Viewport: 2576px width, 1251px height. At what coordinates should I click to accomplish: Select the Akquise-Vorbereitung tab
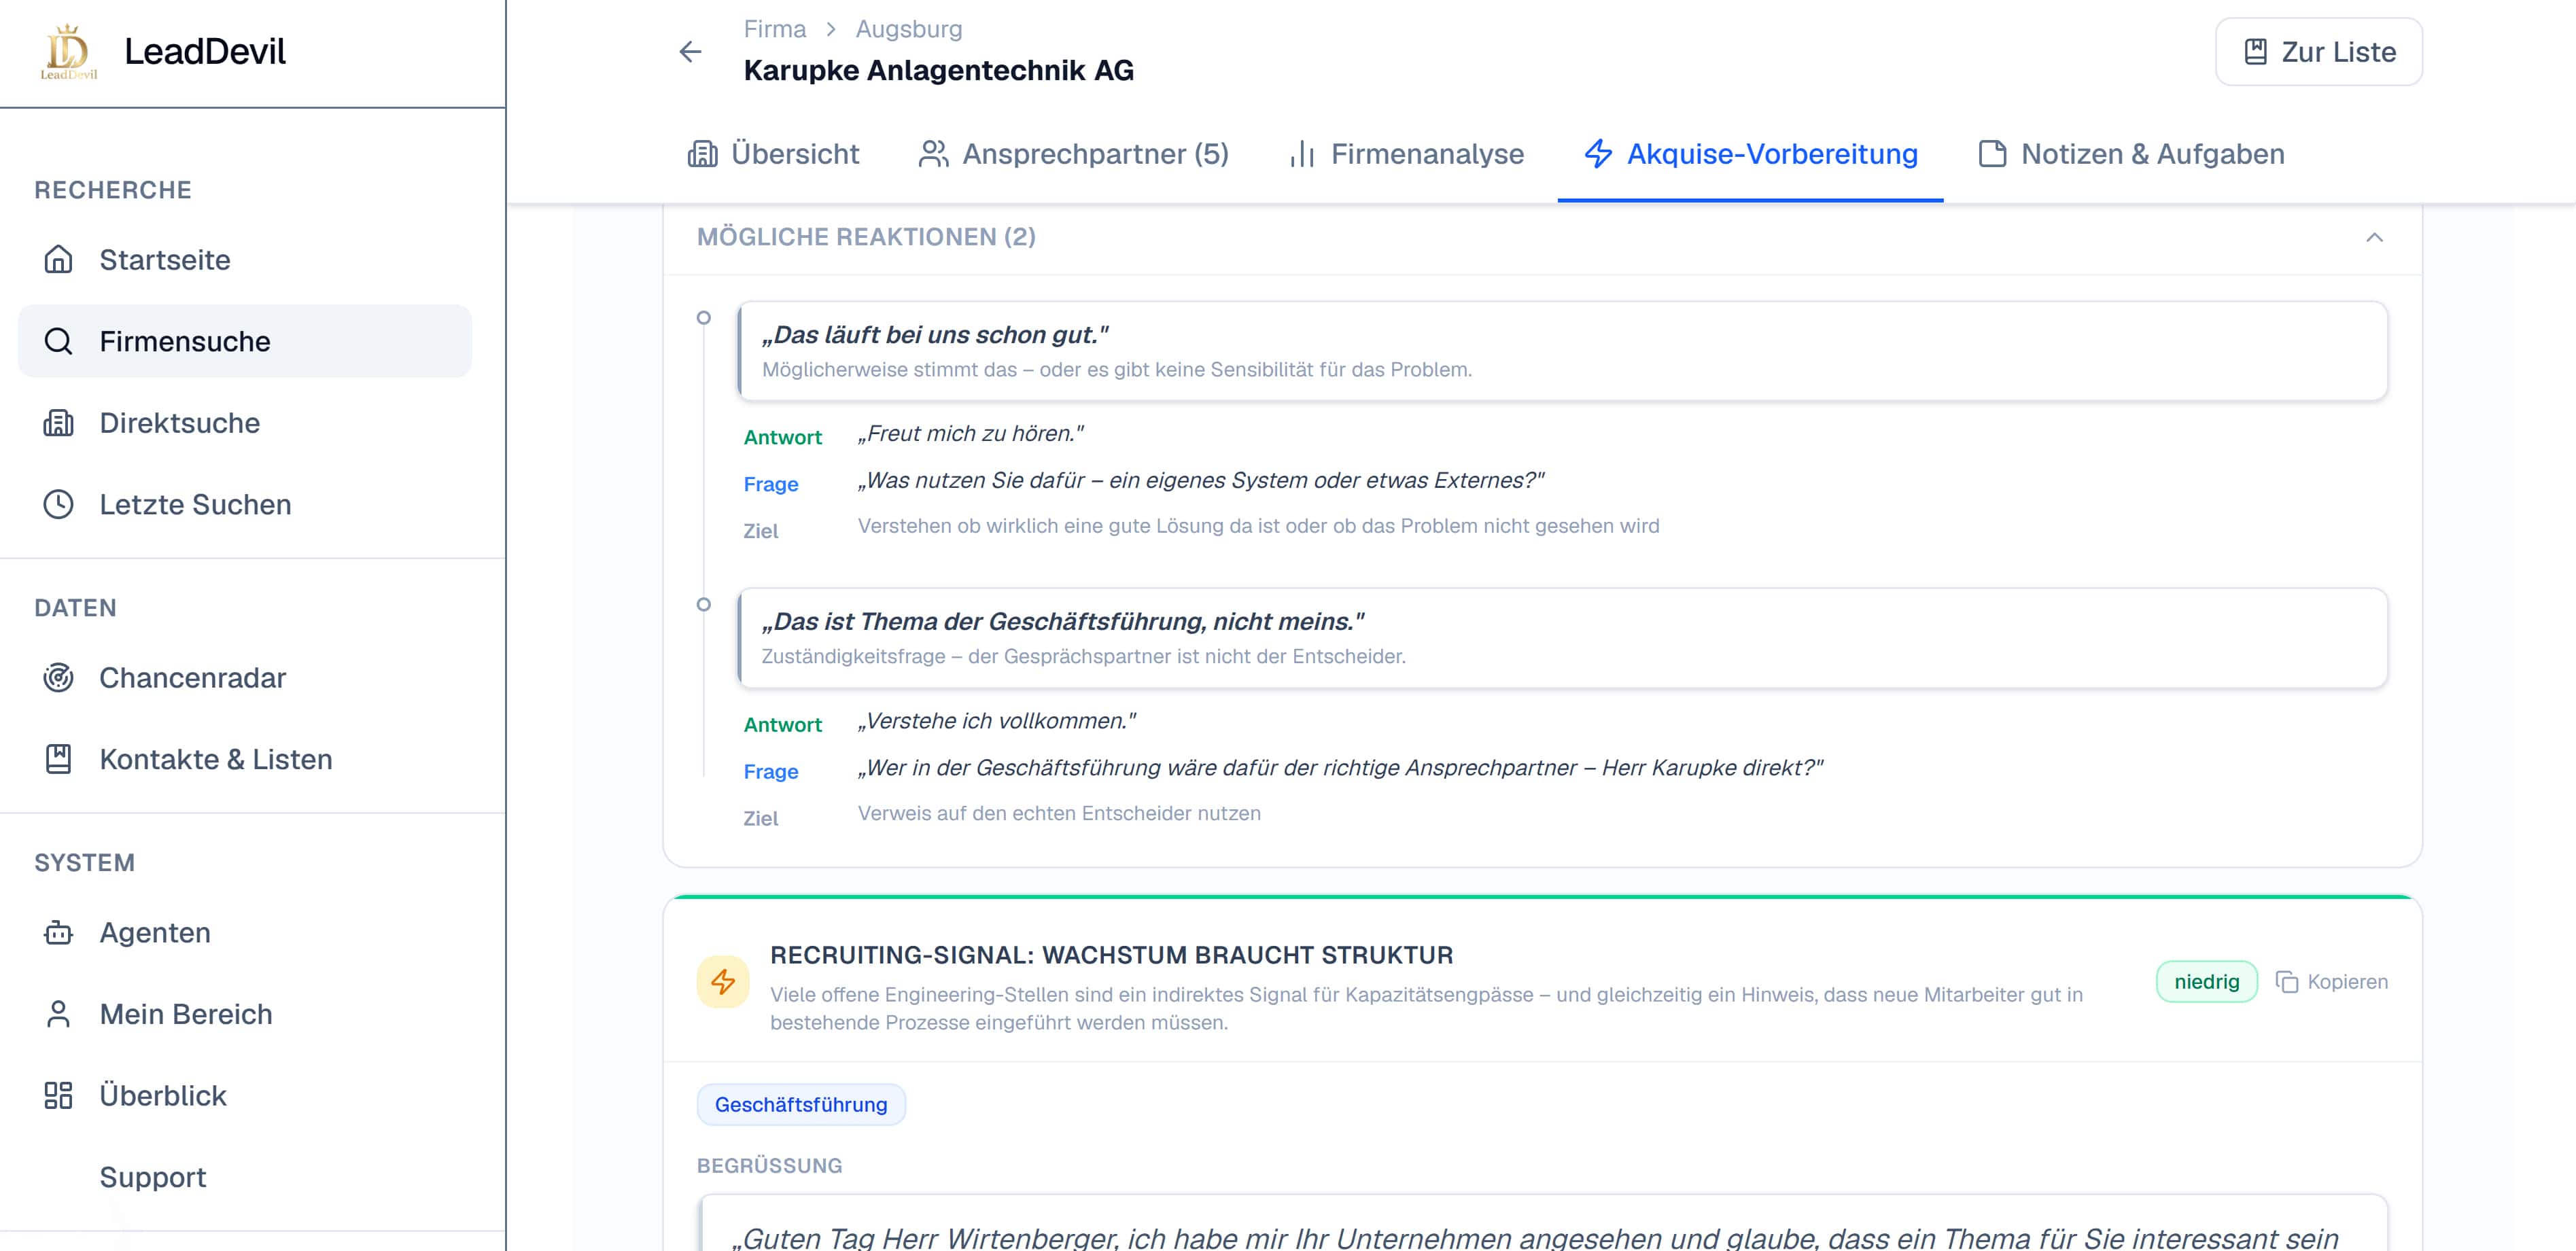click(1750, 154)
